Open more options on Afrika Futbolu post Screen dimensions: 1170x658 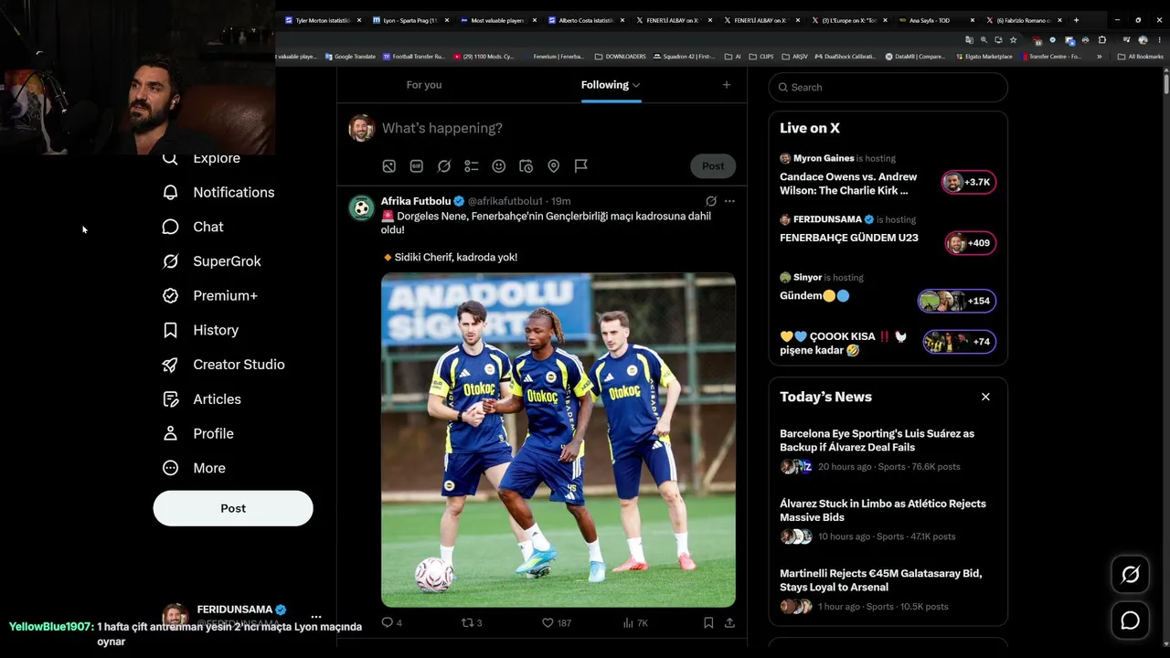(x=729, y=201)
